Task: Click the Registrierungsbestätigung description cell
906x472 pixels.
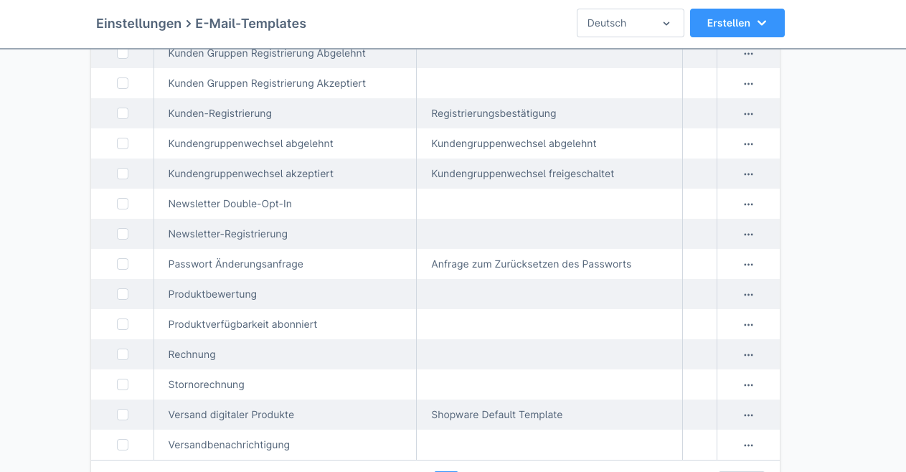Action: click(494, 113)
